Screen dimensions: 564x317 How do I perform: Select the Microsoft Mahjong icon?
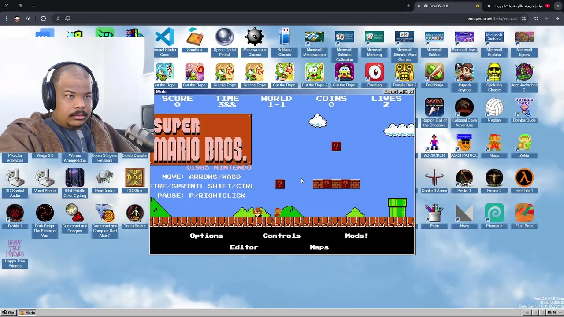(x=375, y=42)
